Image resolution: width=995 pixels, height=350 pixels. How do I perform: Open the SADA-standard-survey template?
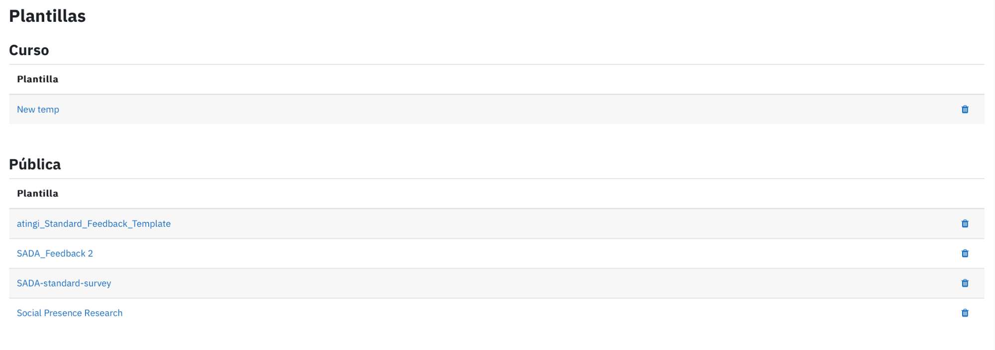pos(64,283)
